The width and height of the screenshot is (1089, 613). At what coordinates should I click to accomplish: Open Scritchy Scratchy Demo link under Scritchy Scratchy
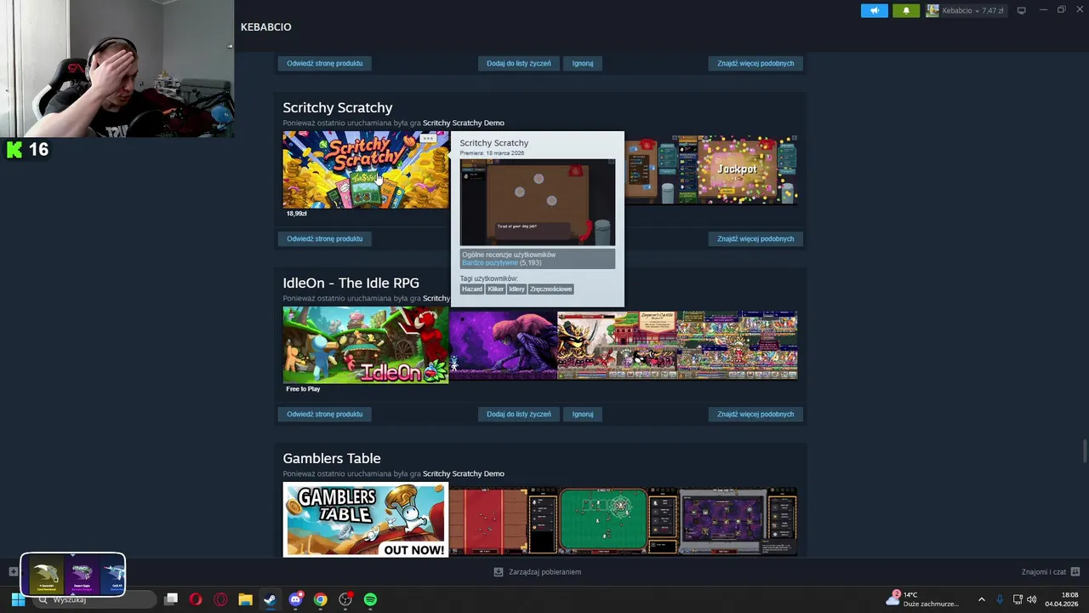(x=464, y=123)
